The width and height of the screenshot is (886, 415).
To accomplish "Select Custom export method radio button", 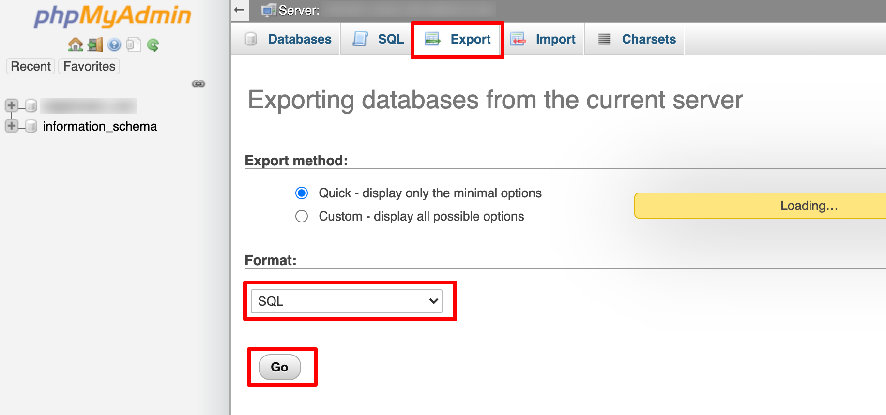I will click(x=302, y=216).
